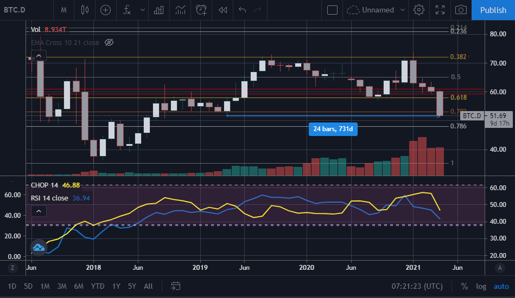Viewport: 515px width, 298px height.
Task: Open the indicator templates icon
Action: pos(180,10)
